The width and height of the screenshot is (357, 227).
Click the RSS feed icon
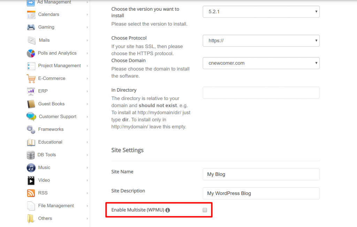31,193
